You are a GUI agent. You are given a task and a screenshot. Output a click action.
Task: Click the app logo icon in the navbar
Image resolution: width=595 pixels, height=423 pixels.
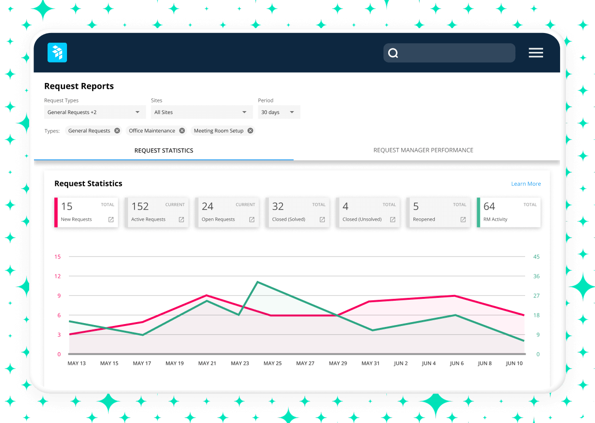click(57, 52)
